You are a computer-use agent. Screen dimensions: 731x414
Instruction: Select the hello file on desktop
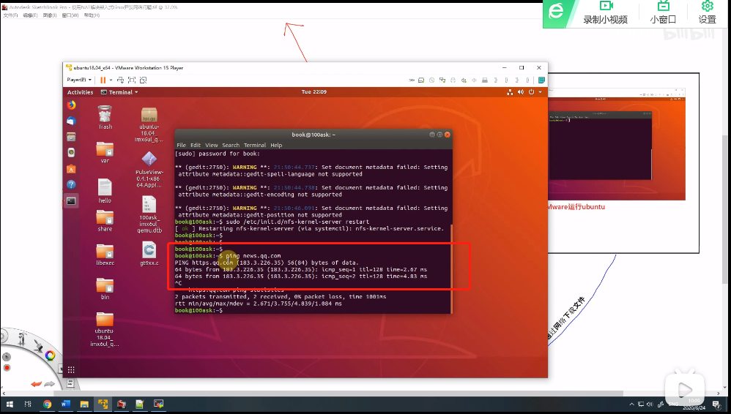pyautogui.click(x=105, y=191)
